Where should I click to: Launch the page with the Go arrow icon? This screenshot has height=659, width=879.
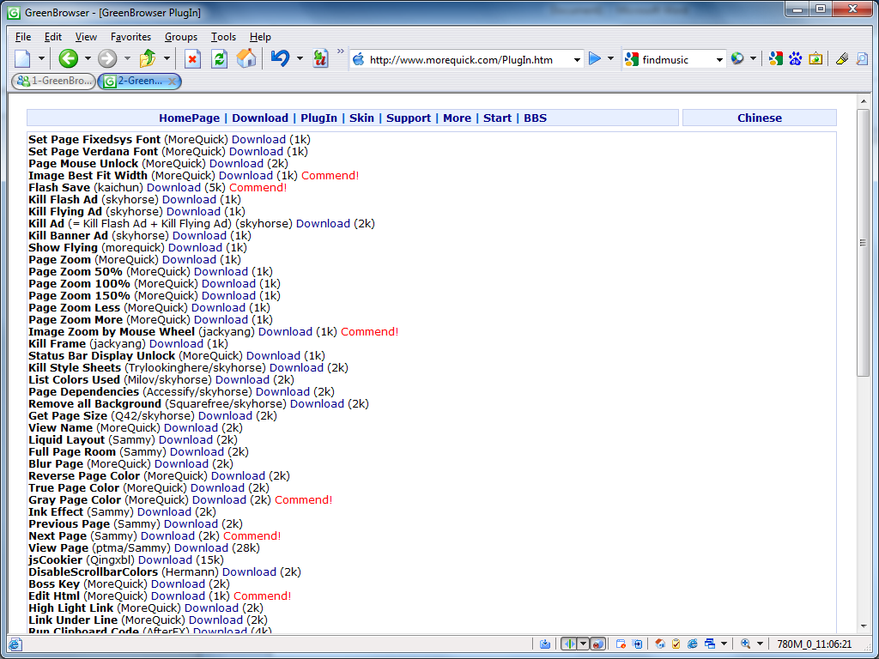click(594, 58)
